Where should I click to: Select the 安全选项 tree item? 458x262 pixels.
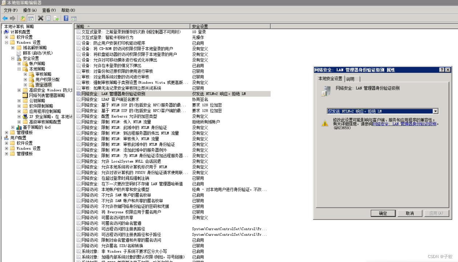tap(44, 85)
